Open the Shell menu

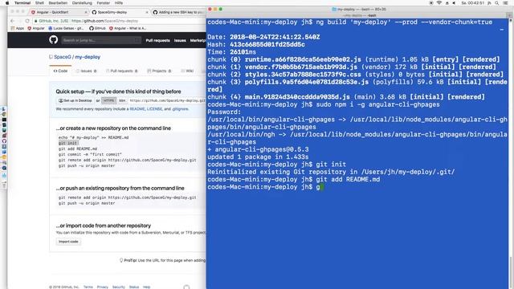point(39,2)
